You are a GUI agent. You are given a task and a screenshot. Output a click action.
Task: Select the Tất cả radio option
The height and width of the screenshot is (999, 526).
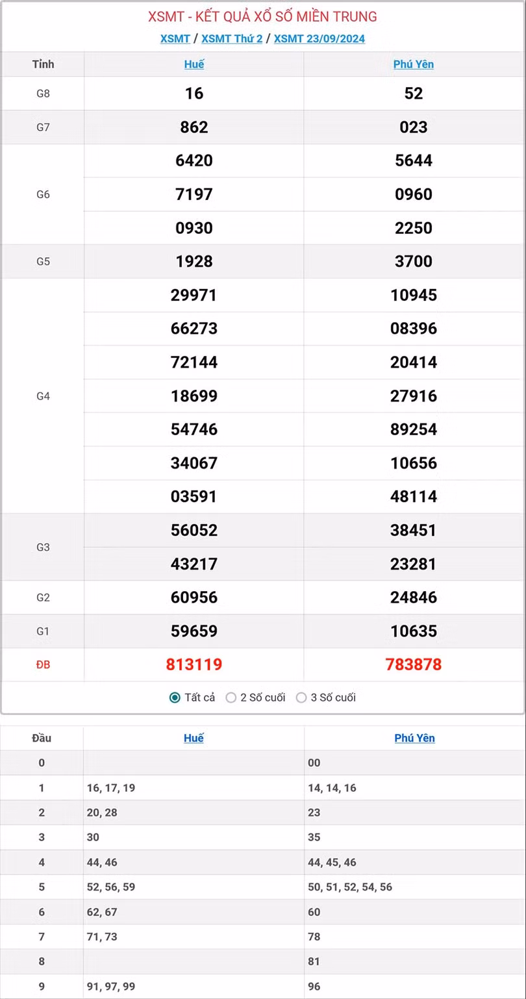175,698
